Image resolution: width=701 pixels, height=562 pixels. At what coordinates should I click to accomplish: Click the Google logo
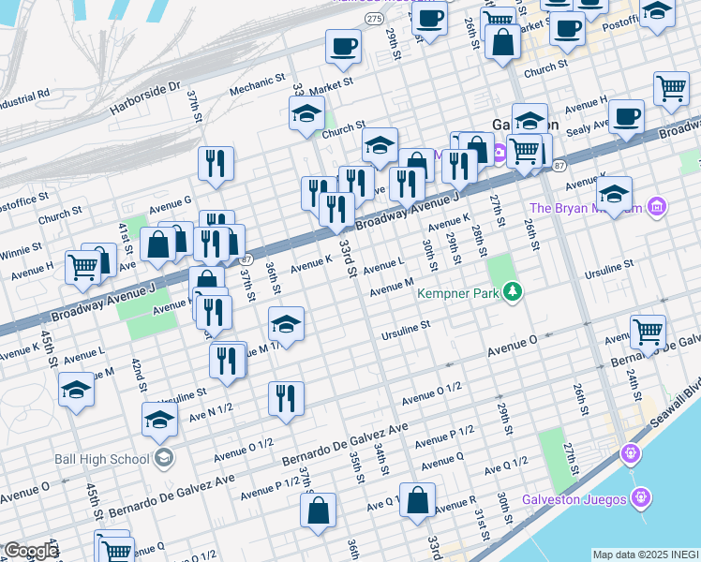tap(31, 551)
